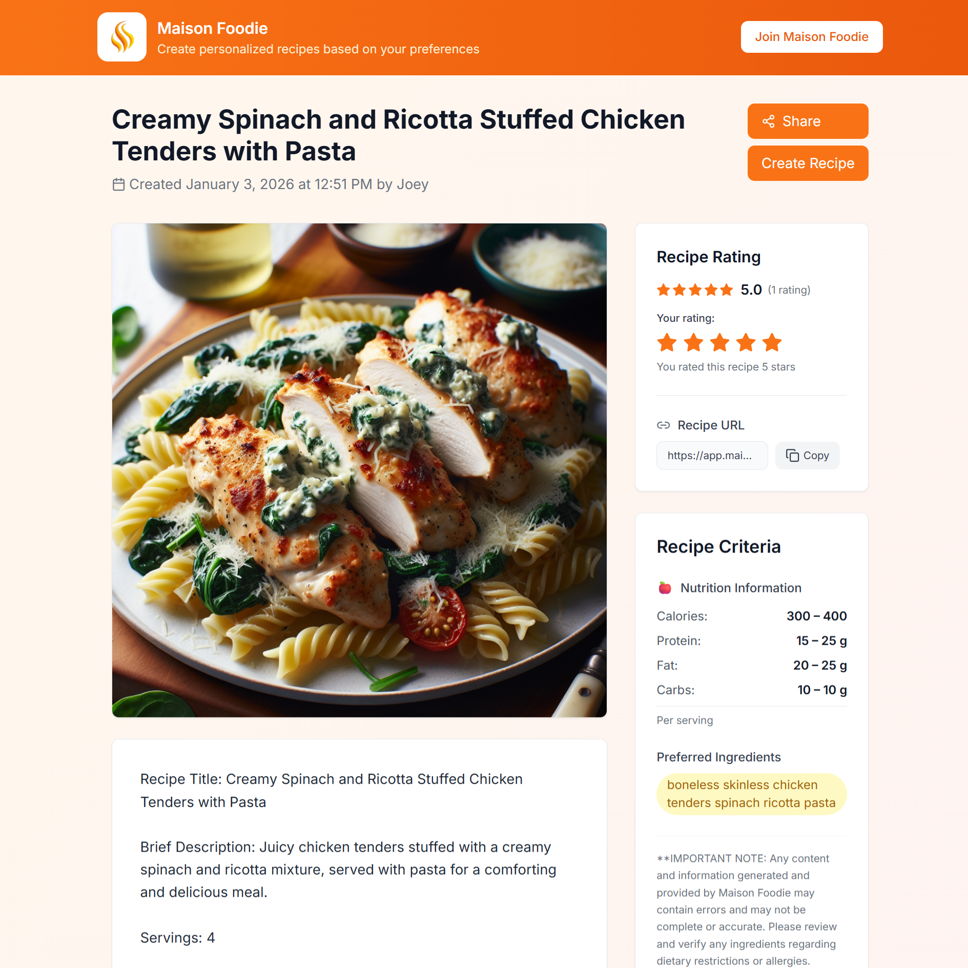Image resolution: width=968 pixels, height=968 pixels.
Task: Click the author name Joey
Action: click(413, 184)
